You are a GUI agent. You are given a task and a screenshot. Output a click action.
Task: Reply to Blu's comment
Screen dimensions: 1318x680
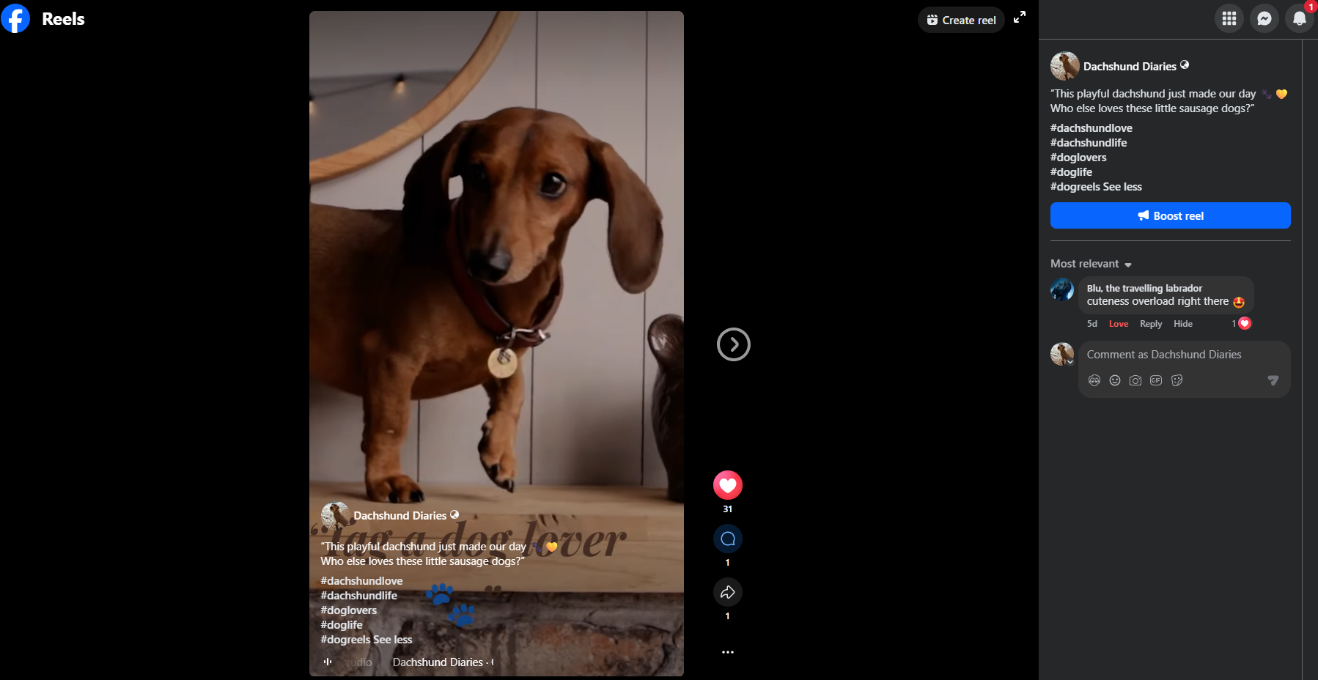point(1151,324)
